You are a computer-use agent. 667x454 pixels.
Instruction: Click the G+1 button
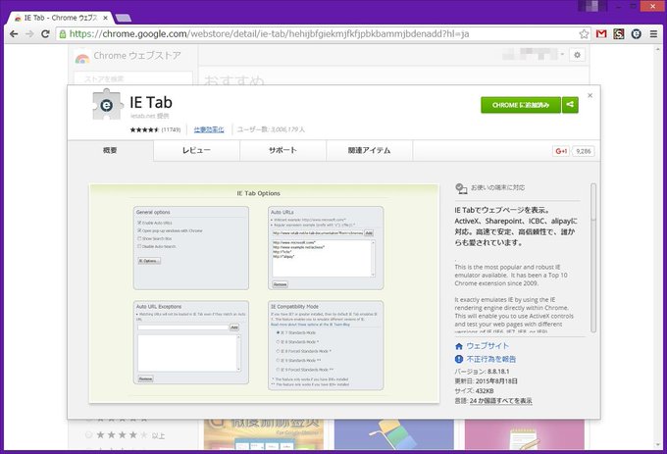coord(561,151)
